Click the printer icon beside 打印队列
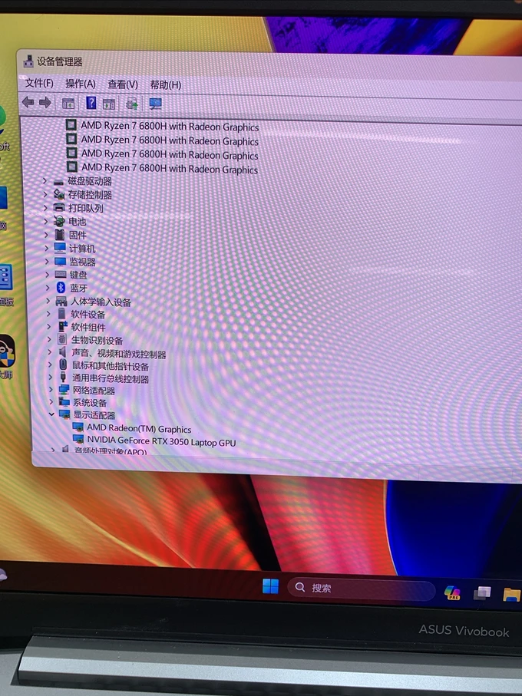The image size is (522, 696). [59, 207]
